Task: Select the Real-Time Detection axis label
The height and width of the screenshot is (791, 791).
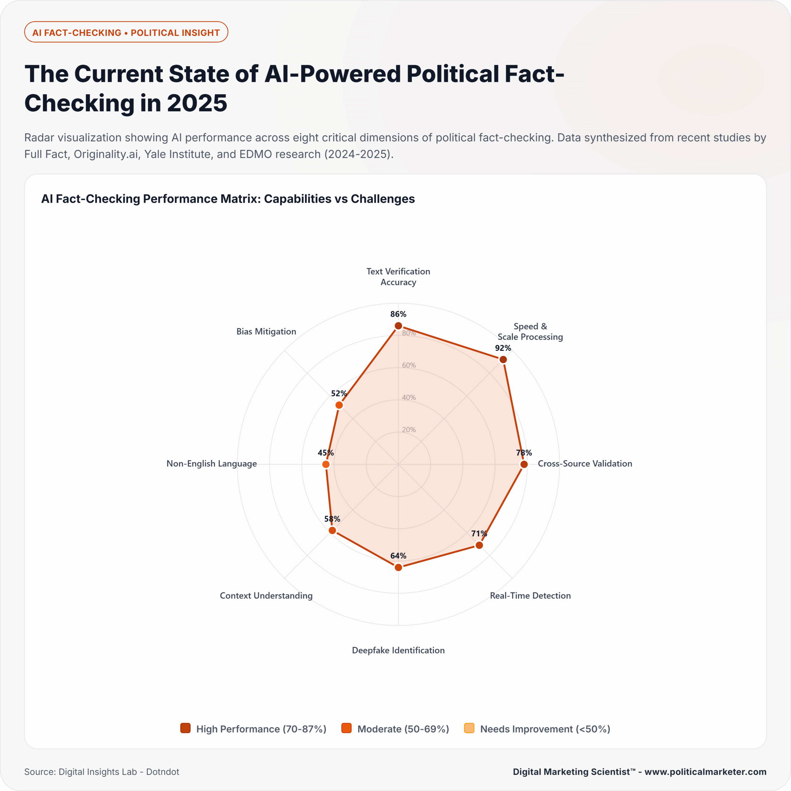Action: click(x=530, y=595)
